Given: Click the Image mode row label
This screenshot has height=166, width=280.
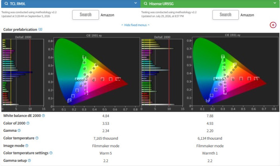Looking at the screenshot, I should click(14, 146).
